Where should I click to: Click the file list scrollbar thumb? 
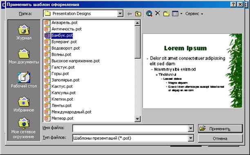coord(137,42)
